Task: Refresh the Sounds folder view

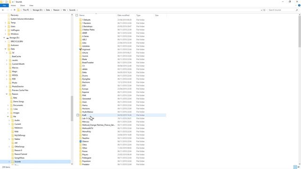Action: pos(264,10)
